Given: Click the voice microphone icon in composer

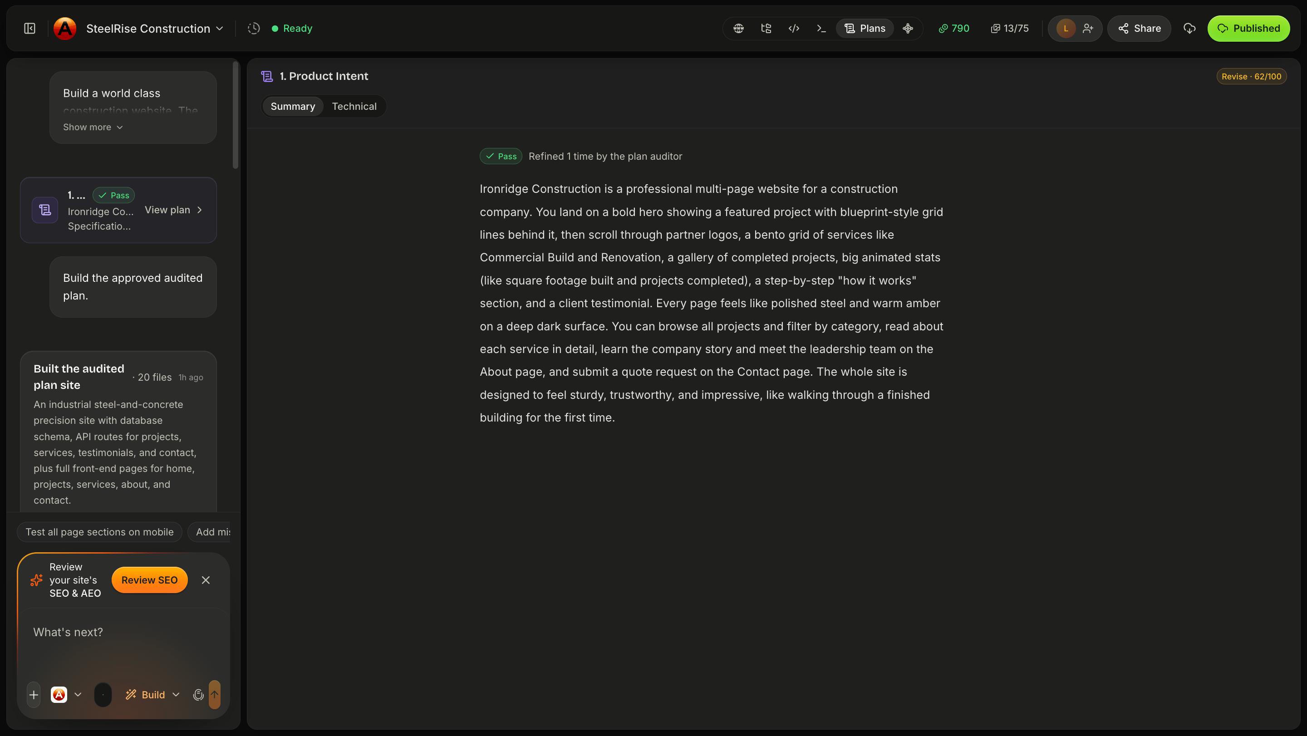Looking at the screenshot, I should pos(198,694).
